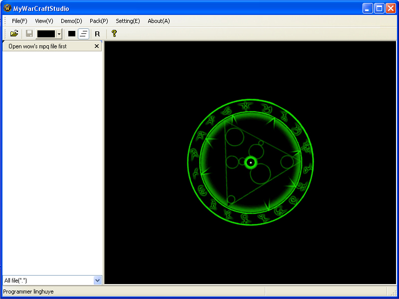Close the MyWarCraftStudio window
The width and height of the screenshot is (399, 299).
click(x=391, y=8)
